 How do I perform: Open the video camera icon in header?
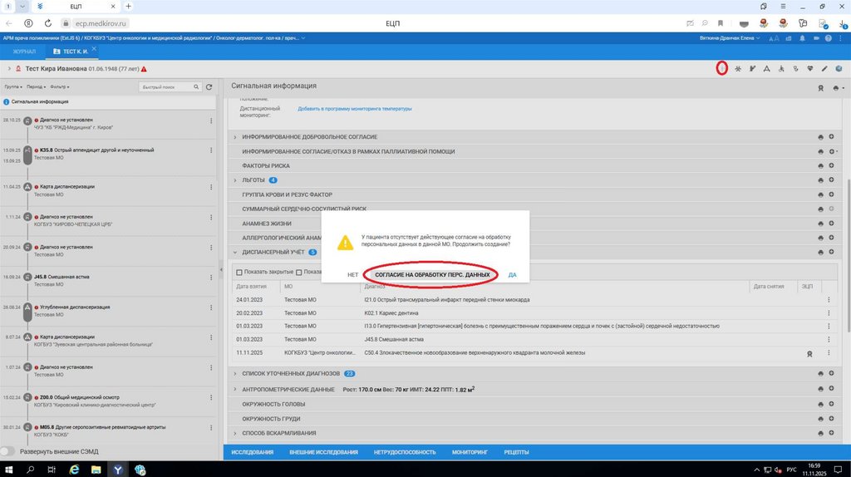click(x=816, y=38)
